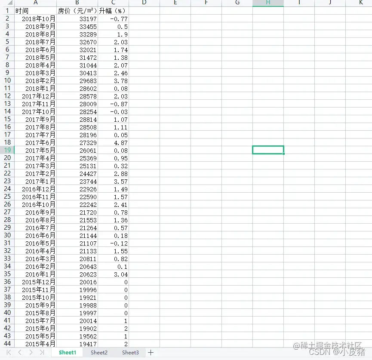Go to next sheet arrow

tap(31, 352)
